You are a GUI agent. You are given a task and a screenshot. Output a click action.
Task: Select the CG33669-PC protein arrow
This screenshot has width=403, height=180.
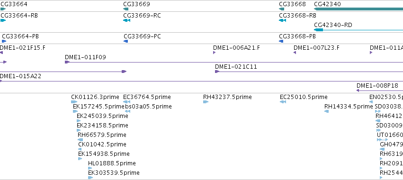pos(125,41)
